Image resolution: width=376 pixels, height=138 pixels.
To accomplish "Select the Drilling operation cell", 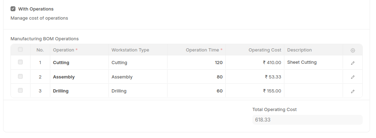I will (79, 91).
